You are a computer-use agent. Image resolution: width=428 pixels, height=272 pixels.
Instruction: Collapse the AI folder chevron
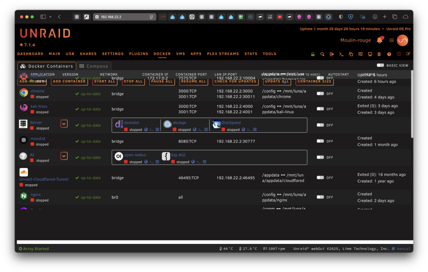coord(64,156)
